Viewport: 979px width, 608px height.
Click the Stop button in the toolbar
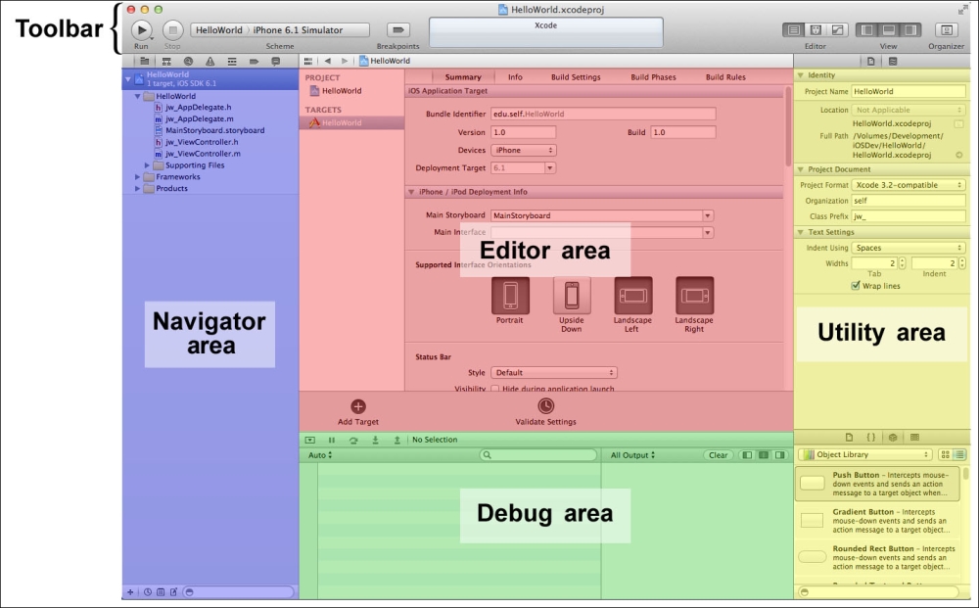pyautogui.click(x=172, y=29)
